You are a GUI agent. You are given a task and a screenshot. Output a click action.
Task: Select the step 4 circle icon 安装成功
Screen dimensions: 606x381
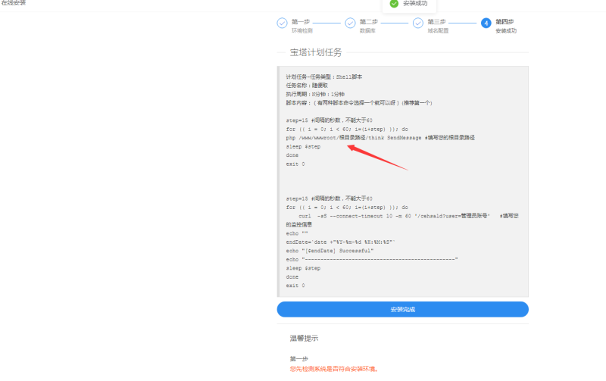click(x=486, y=23)
